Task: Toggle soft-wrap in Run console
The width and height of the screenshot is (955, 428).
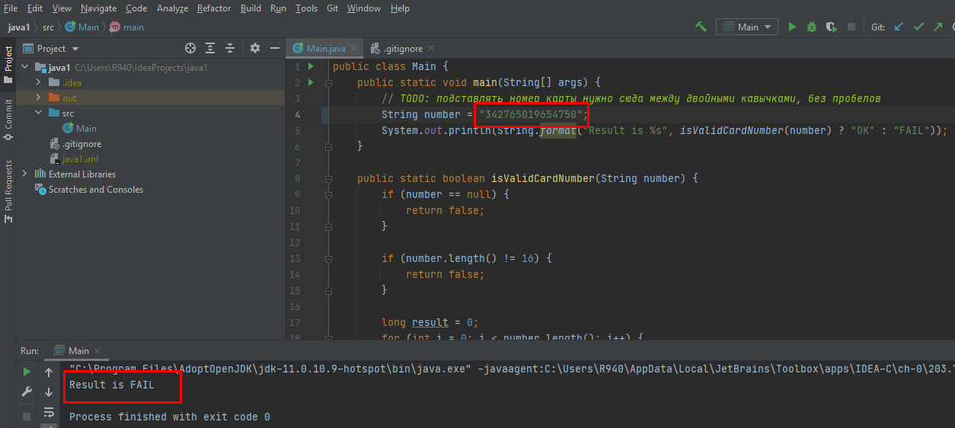Action: point(49,413)
